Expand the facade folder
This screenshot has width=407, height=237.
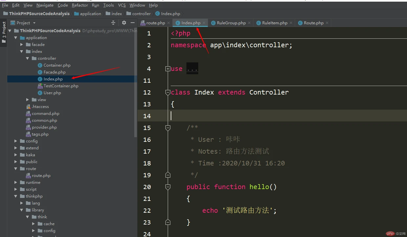(x=22, y=45)
